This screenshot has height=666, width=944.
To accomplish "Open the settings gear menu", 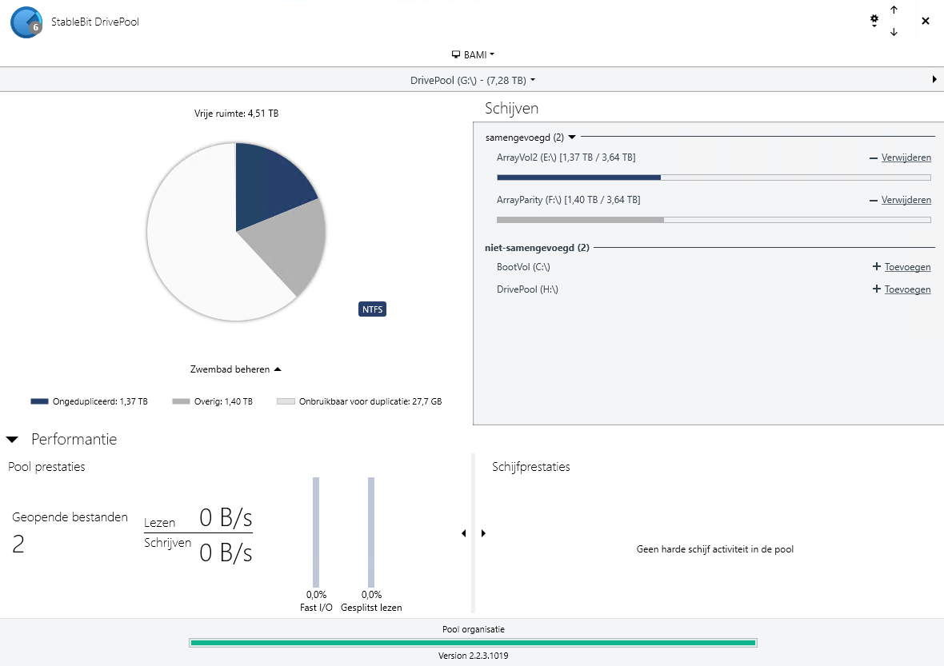I will click(874, 21).
